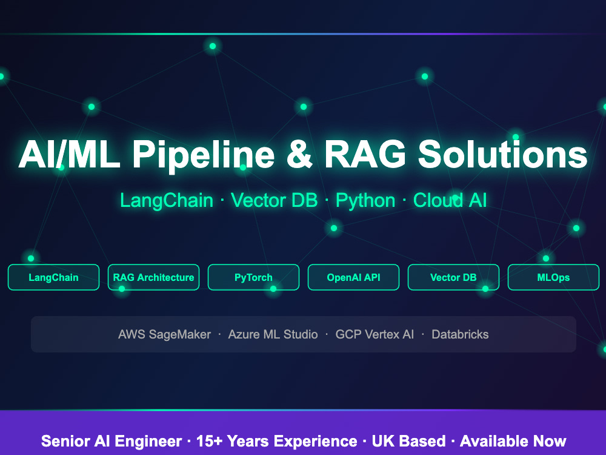Click Senior AI Engineer in footer banner
606x455 pixels.
112,441
